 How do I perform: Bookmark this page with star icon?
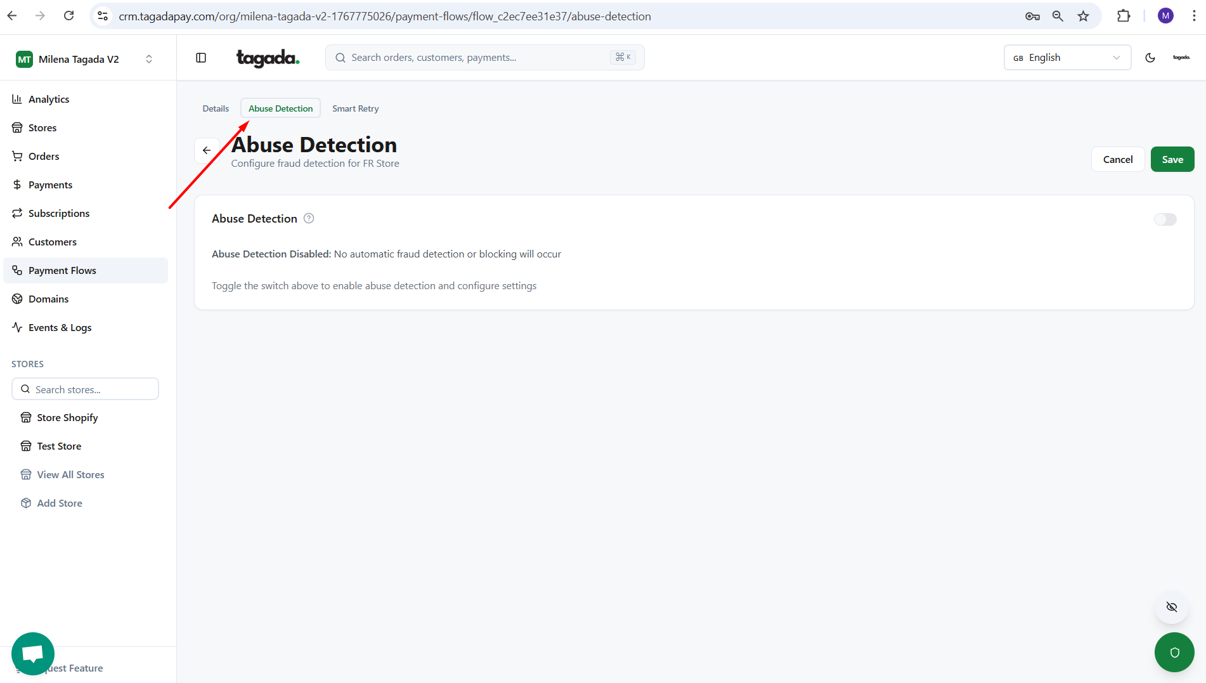[1083, 16]
